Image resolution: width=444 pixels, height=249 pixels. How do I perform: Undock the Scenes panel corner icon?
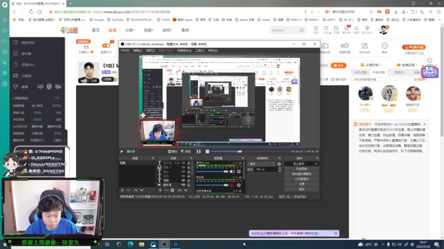153,158
